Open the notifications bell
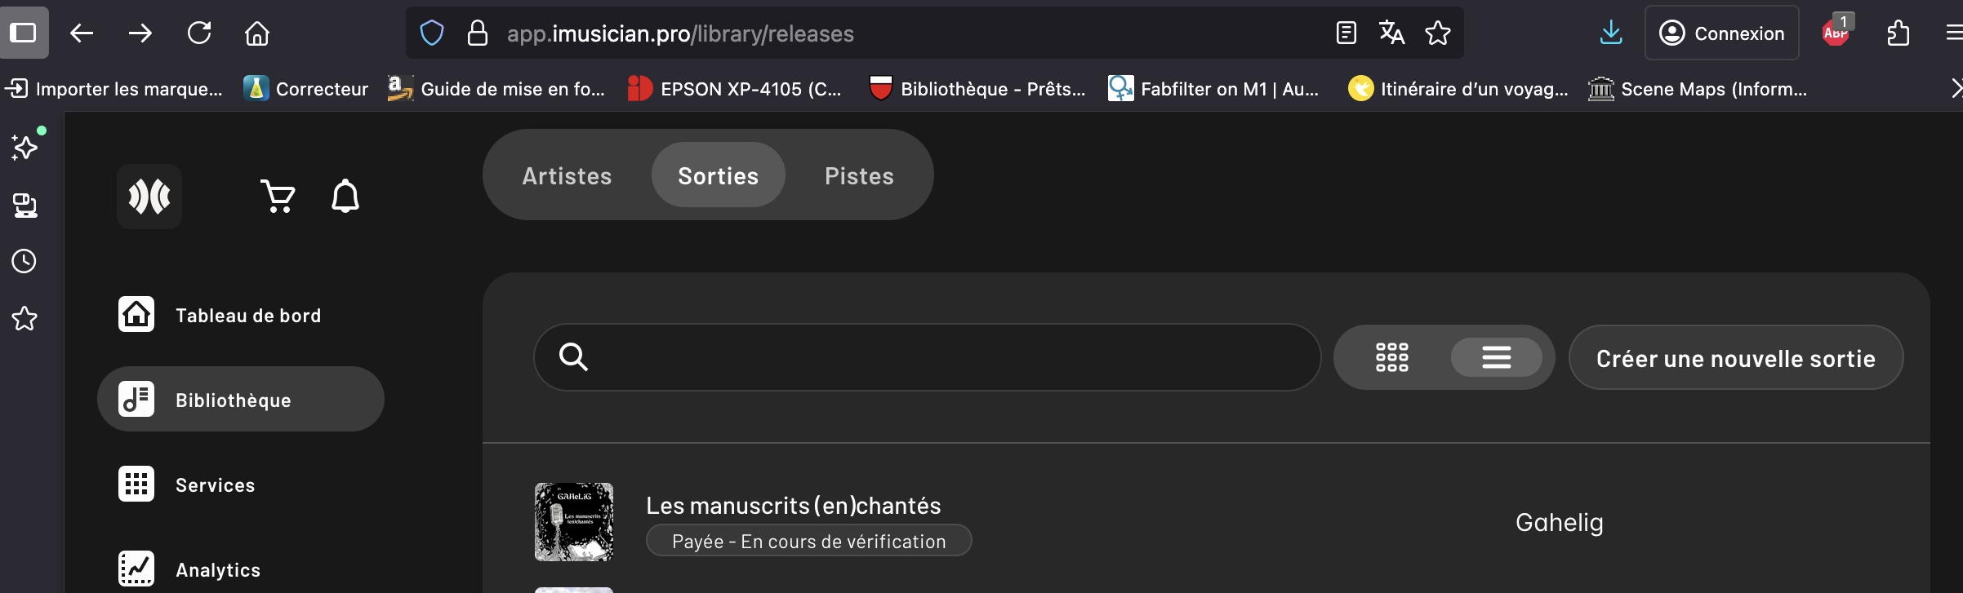The width and height of the screenshot is (1963, 593). pyautogui.click(x=345, y=197)
